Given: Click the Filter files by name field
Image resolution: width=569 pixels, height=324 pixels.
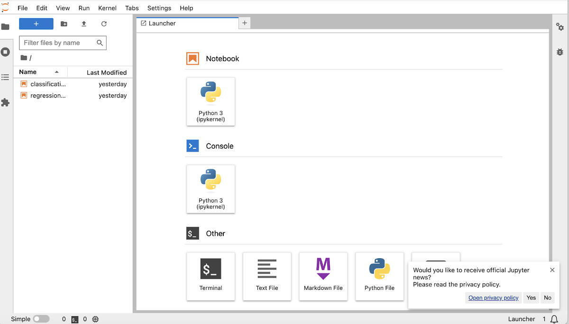Looking at the screenshot, I should point(63,43).
